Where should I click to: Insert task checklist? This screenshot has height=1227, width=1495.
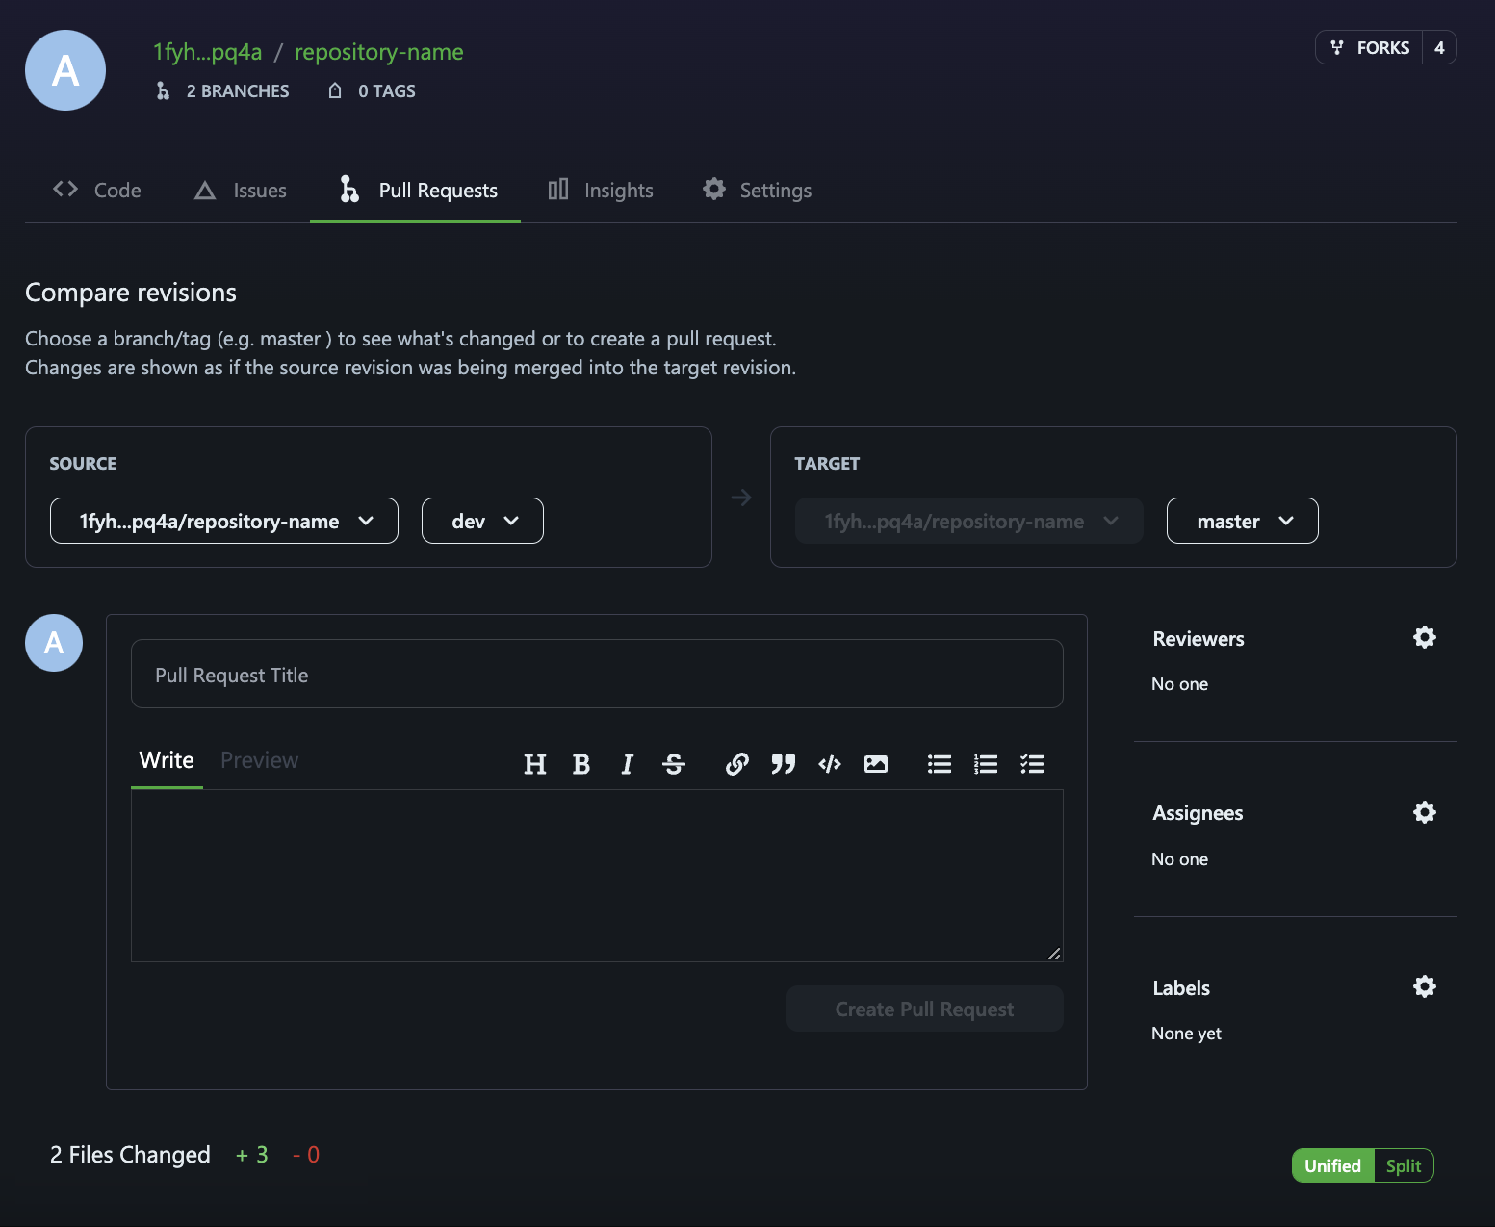1032,764
